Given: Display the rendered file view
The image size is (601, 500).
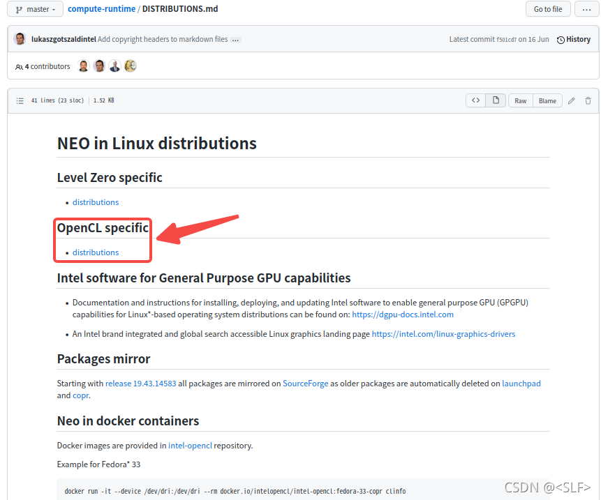Looking at the screenshot, I should click(x=496, y=100).
